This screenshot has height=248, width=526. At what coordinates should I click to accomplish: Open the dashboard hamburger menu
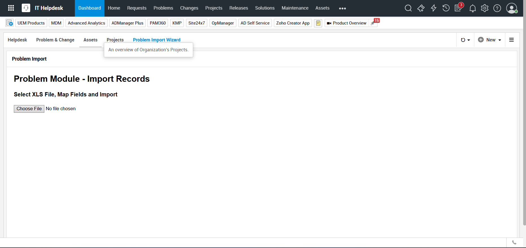coord(511,40)
